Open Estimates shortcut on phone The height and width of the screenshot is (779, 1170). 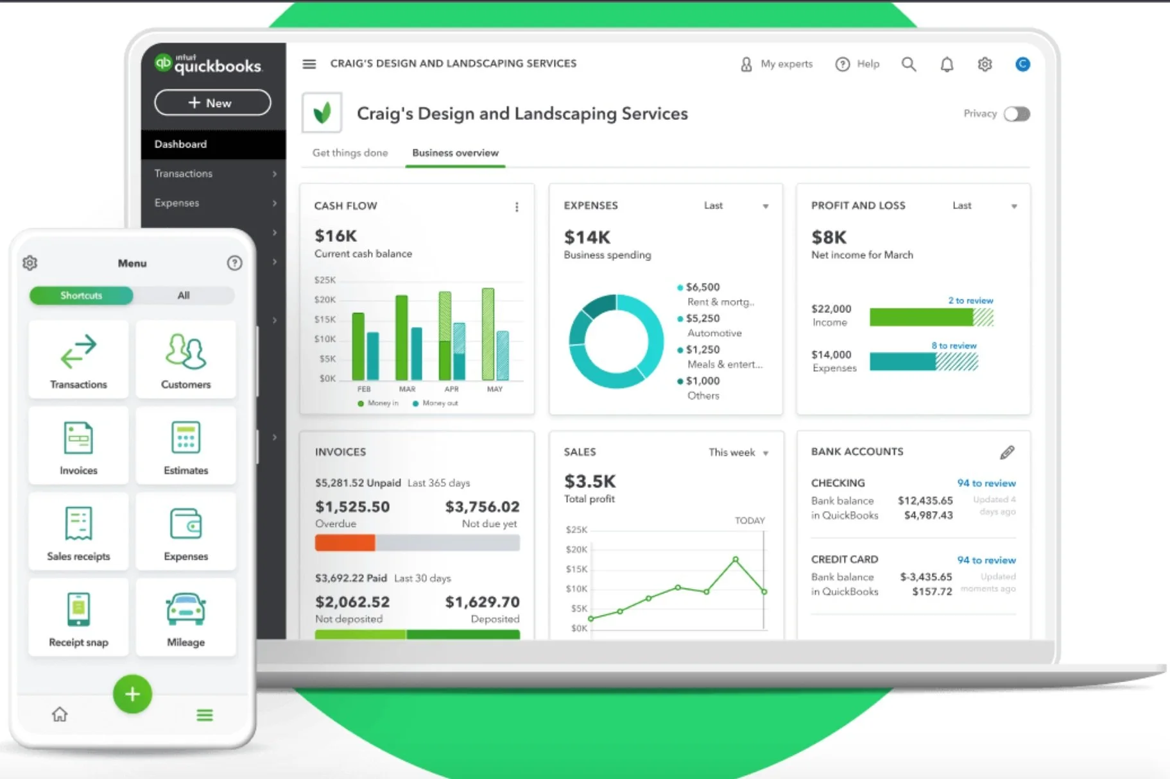pyautogui.click(x=185, y=446)
